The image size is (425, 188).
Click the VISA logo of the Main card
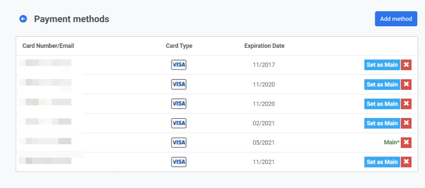coord(178,142)
